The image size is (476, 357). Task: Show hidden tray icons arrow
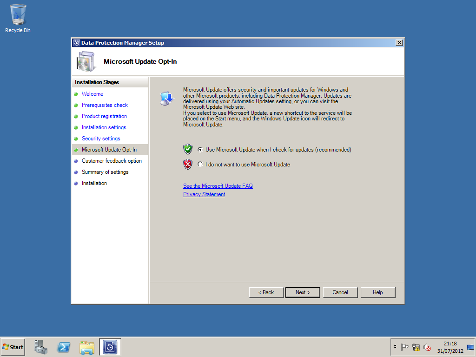click(395, 347)
